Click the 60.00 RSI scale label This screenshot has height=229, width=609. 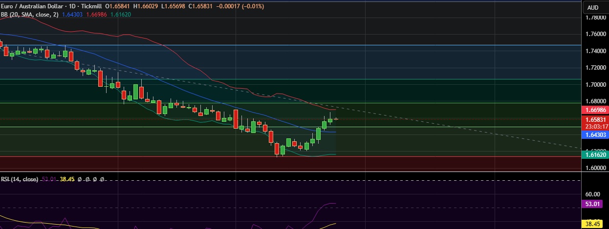592,194
